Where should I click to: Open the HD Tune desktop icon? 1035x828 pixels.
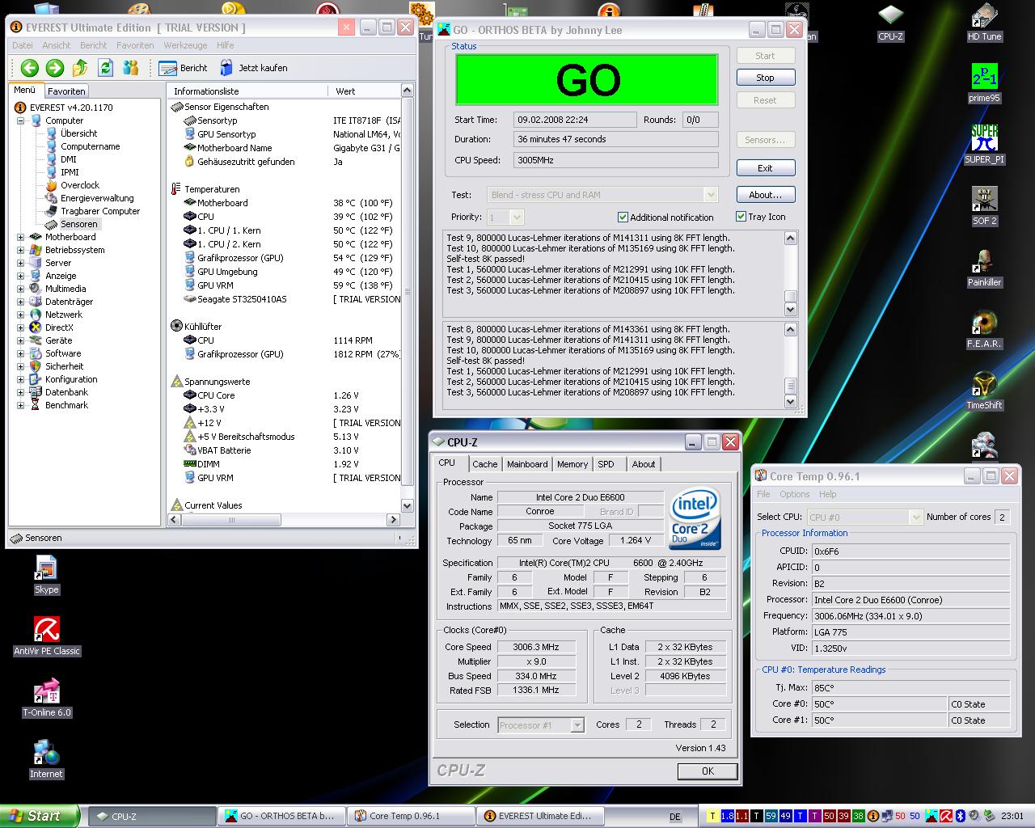(984, 23)
